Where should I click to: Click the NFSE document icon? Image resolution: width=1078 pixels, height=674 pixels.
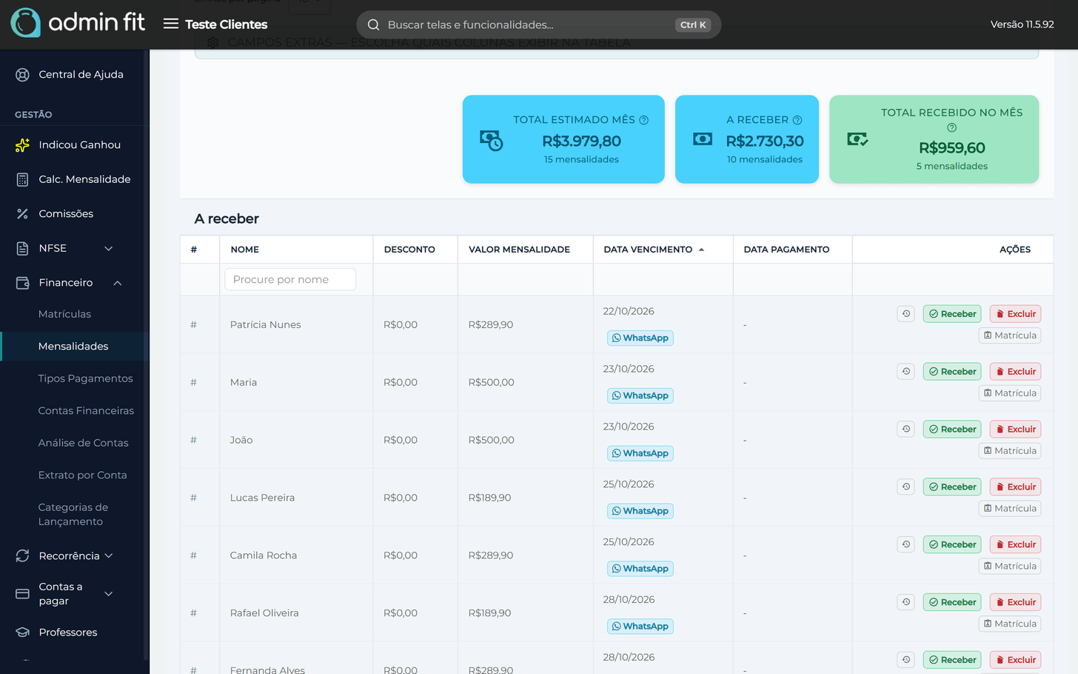[22, 248]
